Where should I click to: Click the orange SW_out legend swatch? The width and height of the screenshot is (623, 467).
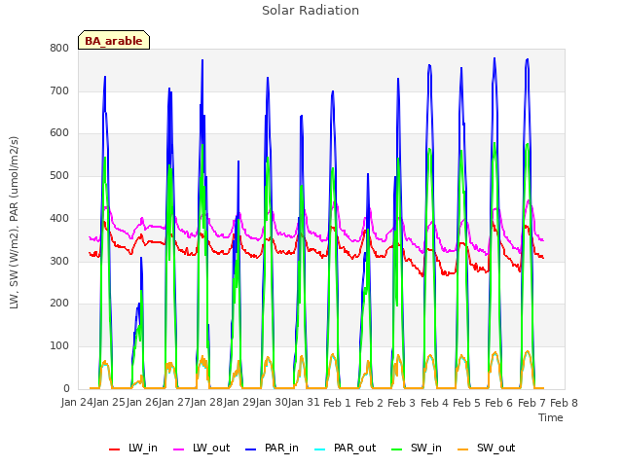point(463,449)
